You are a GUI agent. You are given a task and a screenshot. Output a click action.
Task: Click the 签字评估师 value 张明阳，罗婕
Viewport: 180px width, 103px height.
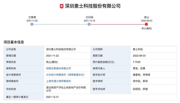click(x=140, y=89)
